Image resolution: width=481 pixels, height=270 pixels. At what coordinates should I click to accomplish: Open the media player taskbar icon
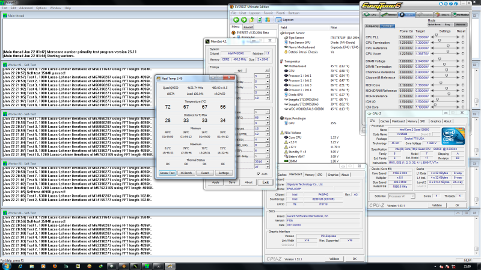click(x=43, y=266)
